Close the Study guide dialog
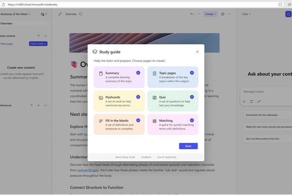The image size is (292, 195). tap(198, 52)
